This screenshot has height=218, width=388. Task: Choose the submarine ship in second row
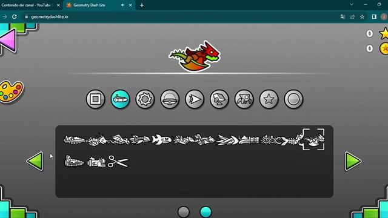pyautogui.click(x=74, y=162)
